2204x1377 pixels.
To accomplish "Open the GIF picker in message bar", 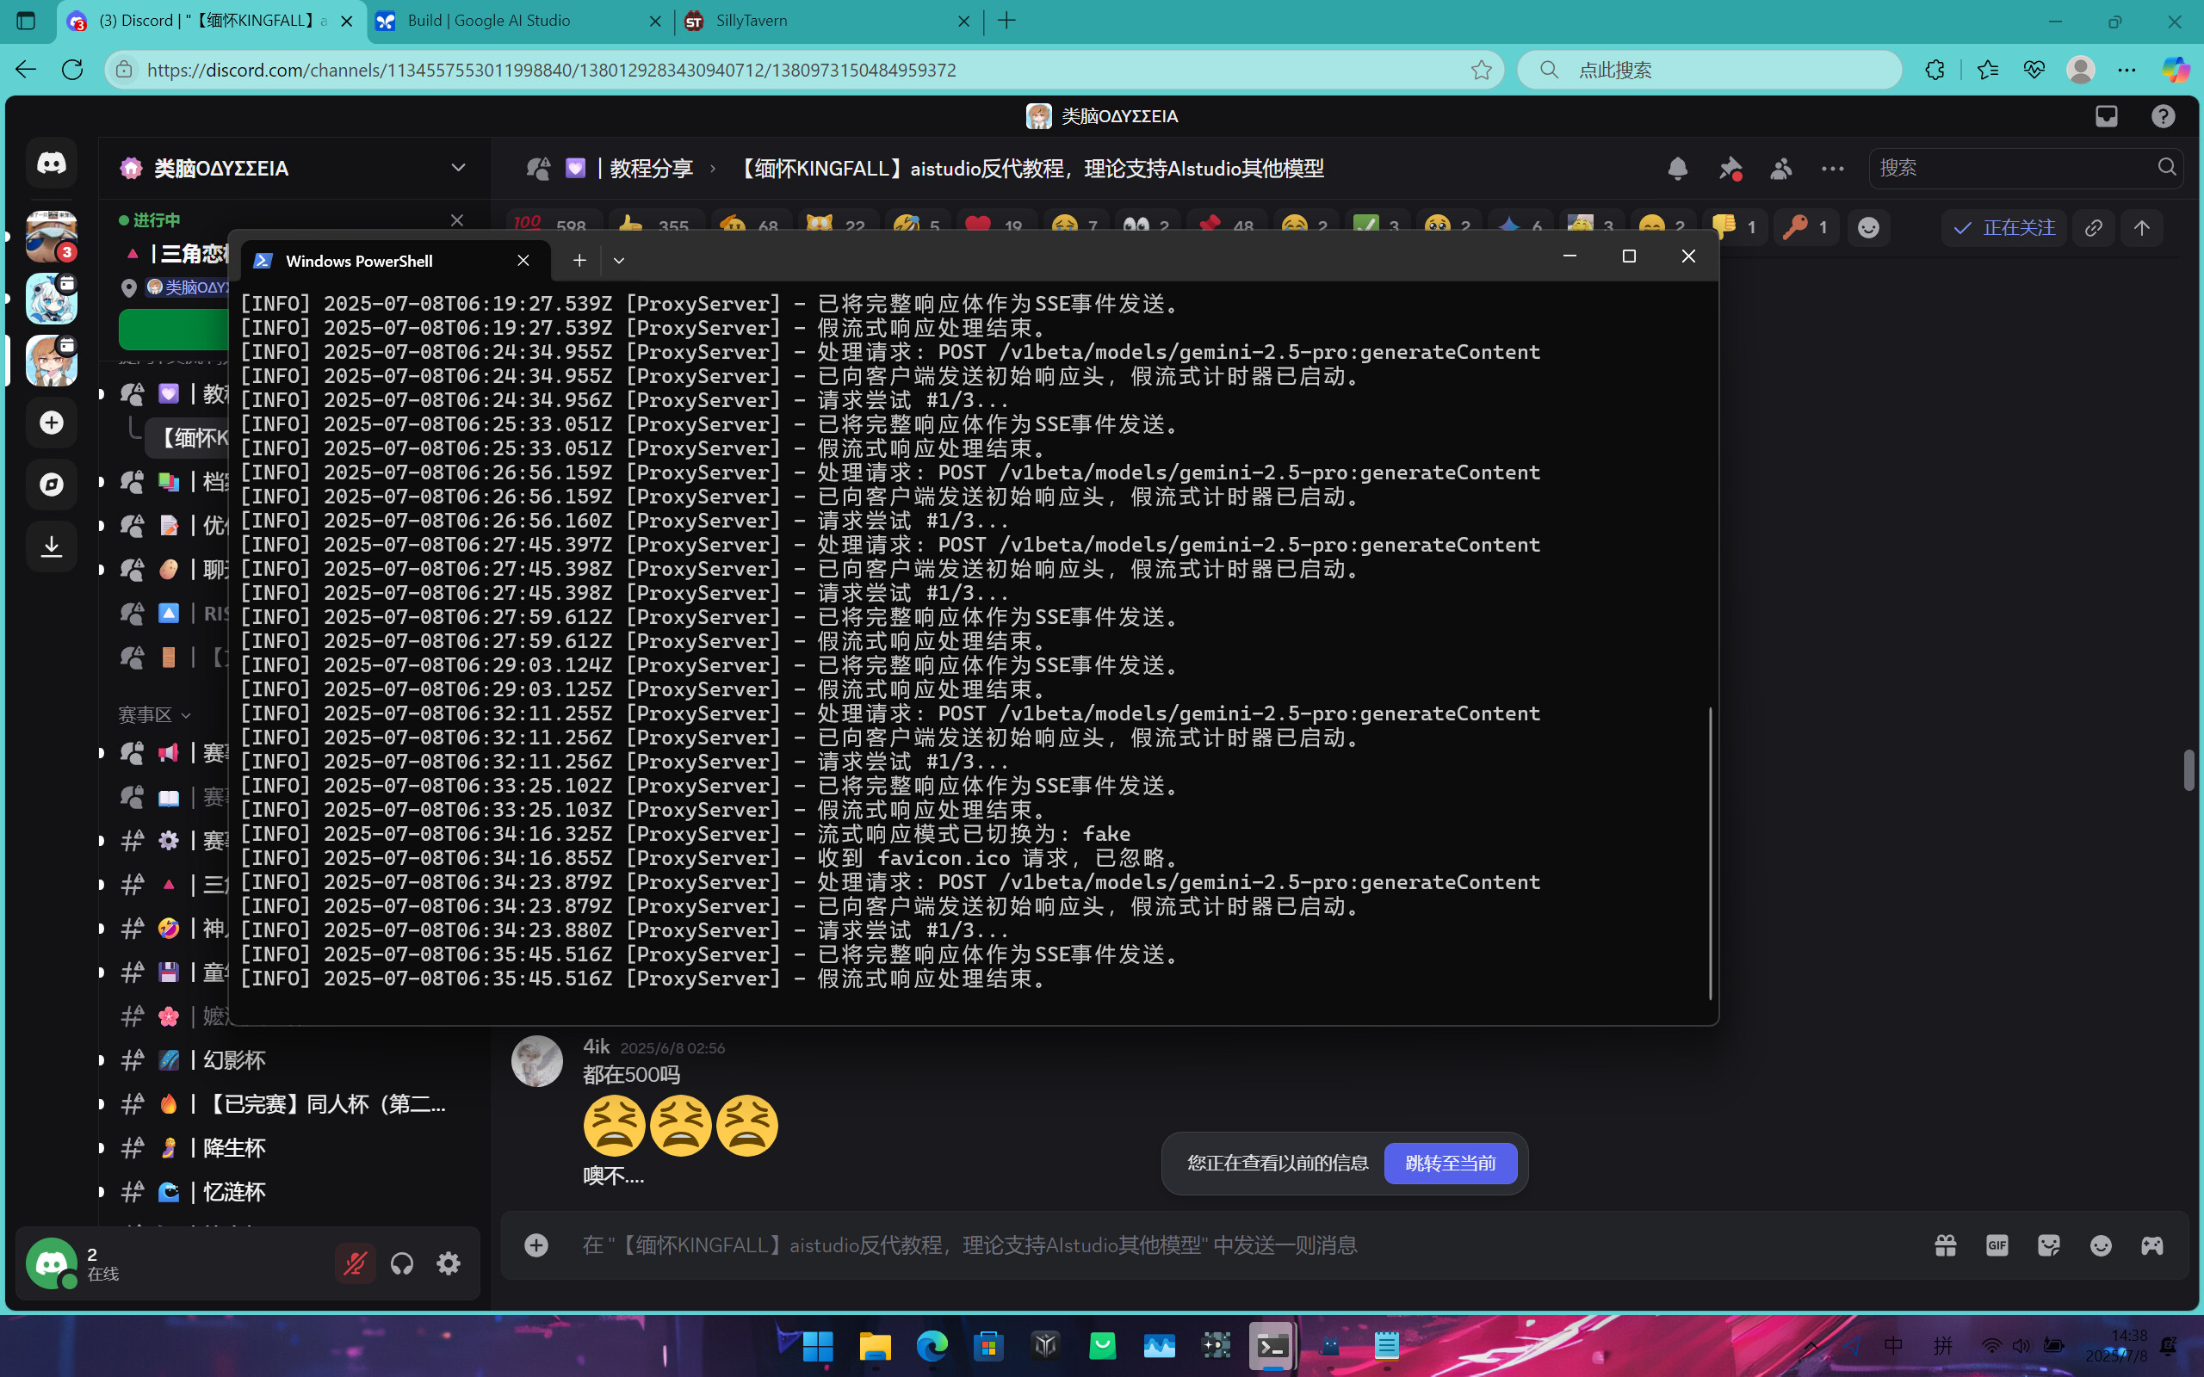I will point(1997,1245).
